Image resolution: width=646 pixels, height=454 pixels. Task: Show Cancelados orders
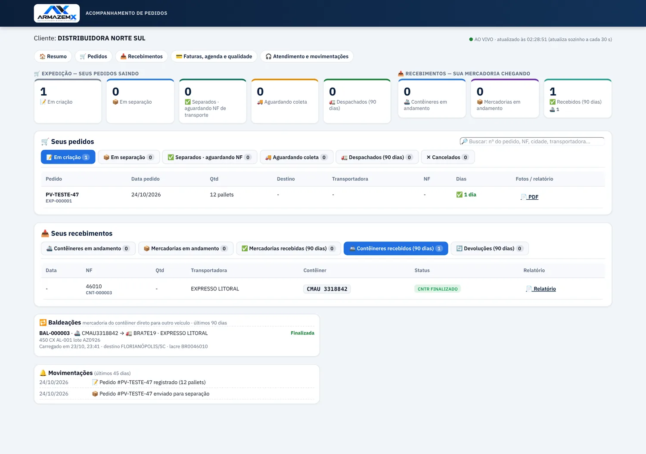tap(448, 157)
